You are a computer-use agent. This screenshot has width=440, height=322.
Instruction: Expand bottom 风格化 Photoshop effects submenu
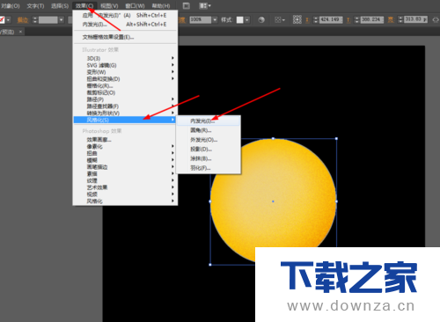coord(125,201)
